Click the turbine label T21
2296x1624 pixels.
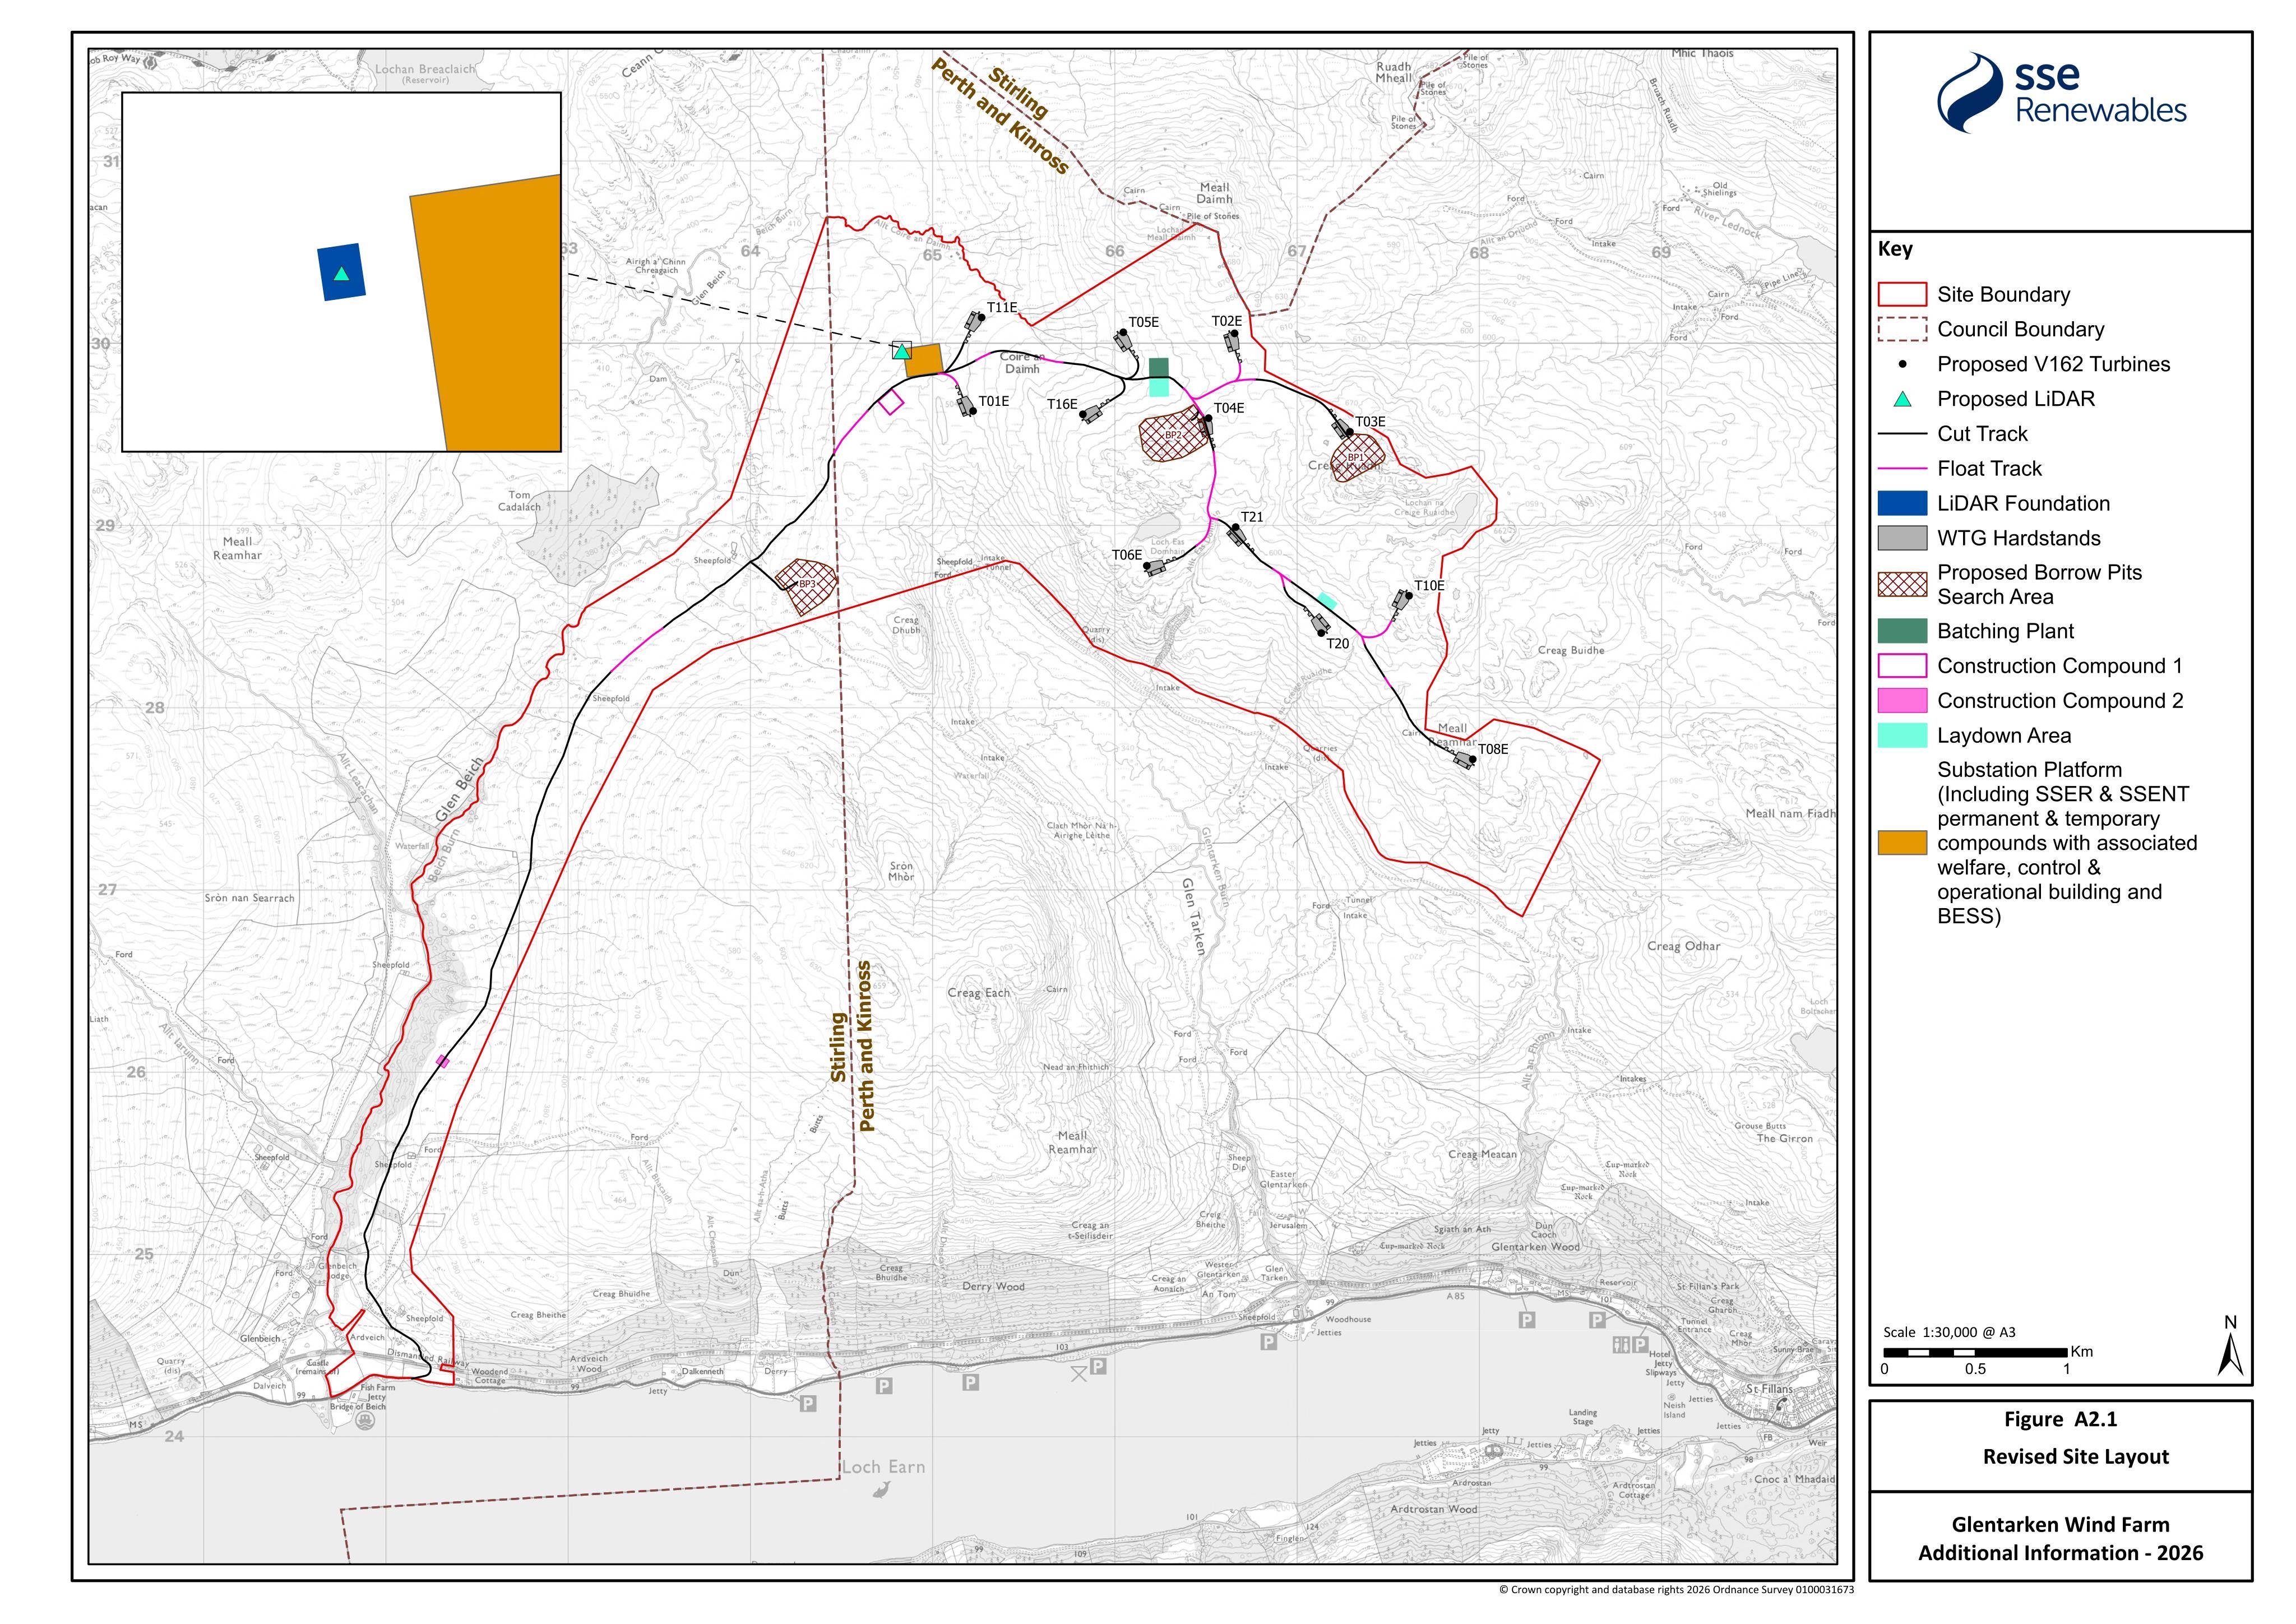tap(1252, 517)
